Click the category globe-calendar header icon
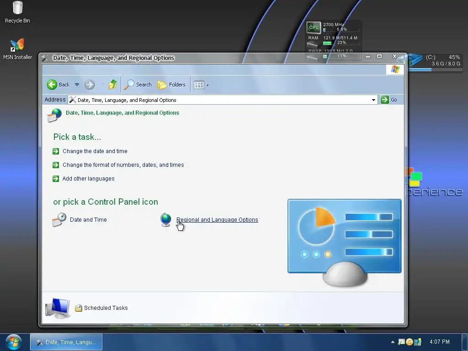This screenshot has height=351, width=468. [x=54, y=115]
